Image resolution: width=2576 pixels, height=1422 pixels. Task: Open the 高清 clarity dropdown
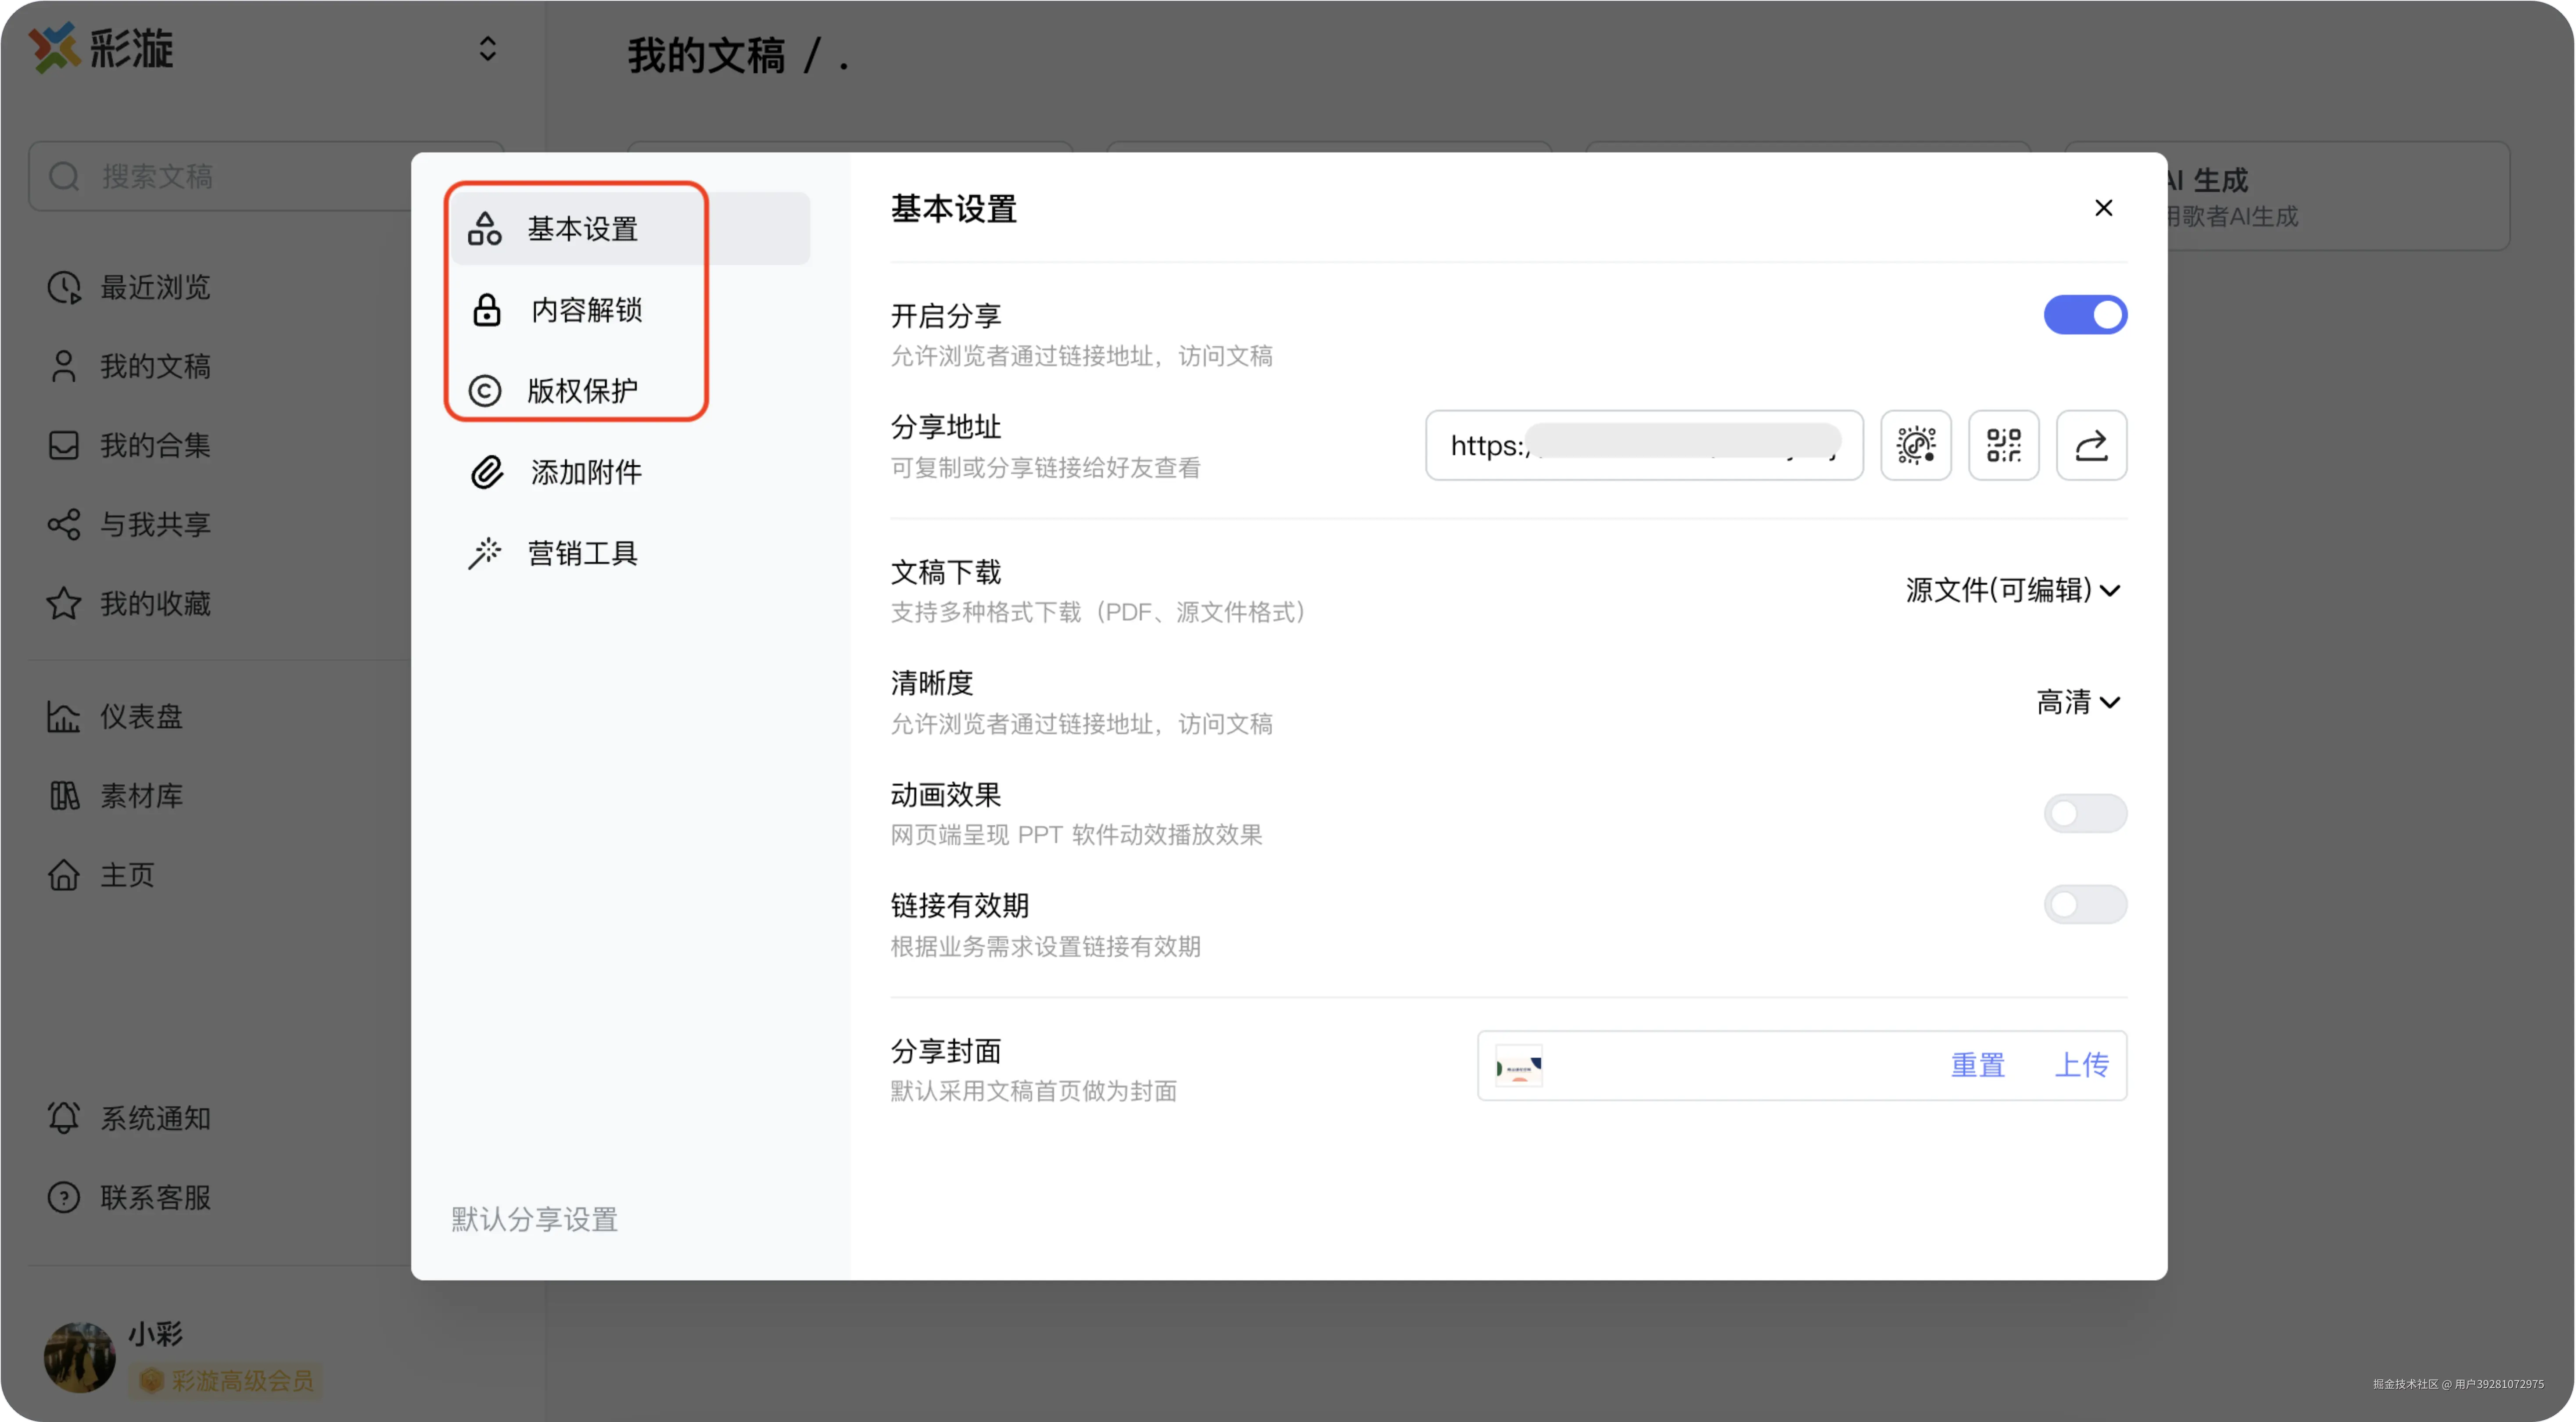point(2078,702)
